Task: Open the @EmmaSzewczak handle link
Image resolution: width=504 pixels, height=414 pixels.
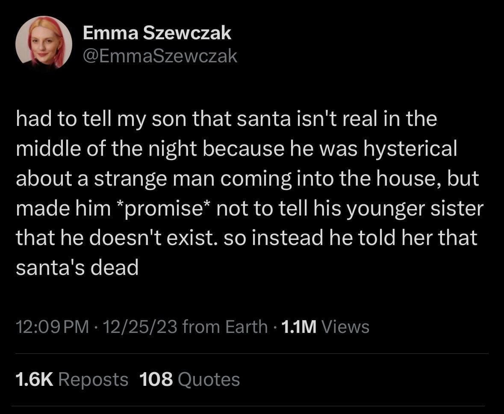Action: pos(160,56)
